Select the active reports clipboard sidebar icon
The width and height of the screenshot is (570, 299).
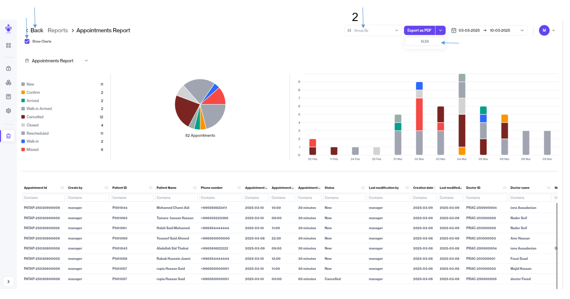pos(8,136)
